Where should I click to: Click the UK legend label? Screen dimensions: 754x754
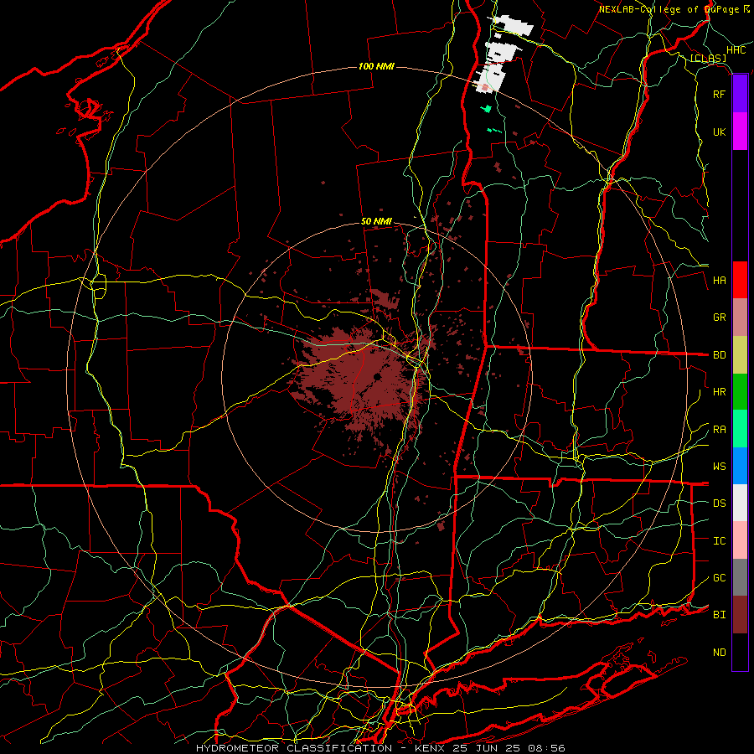tap(719, 132)
